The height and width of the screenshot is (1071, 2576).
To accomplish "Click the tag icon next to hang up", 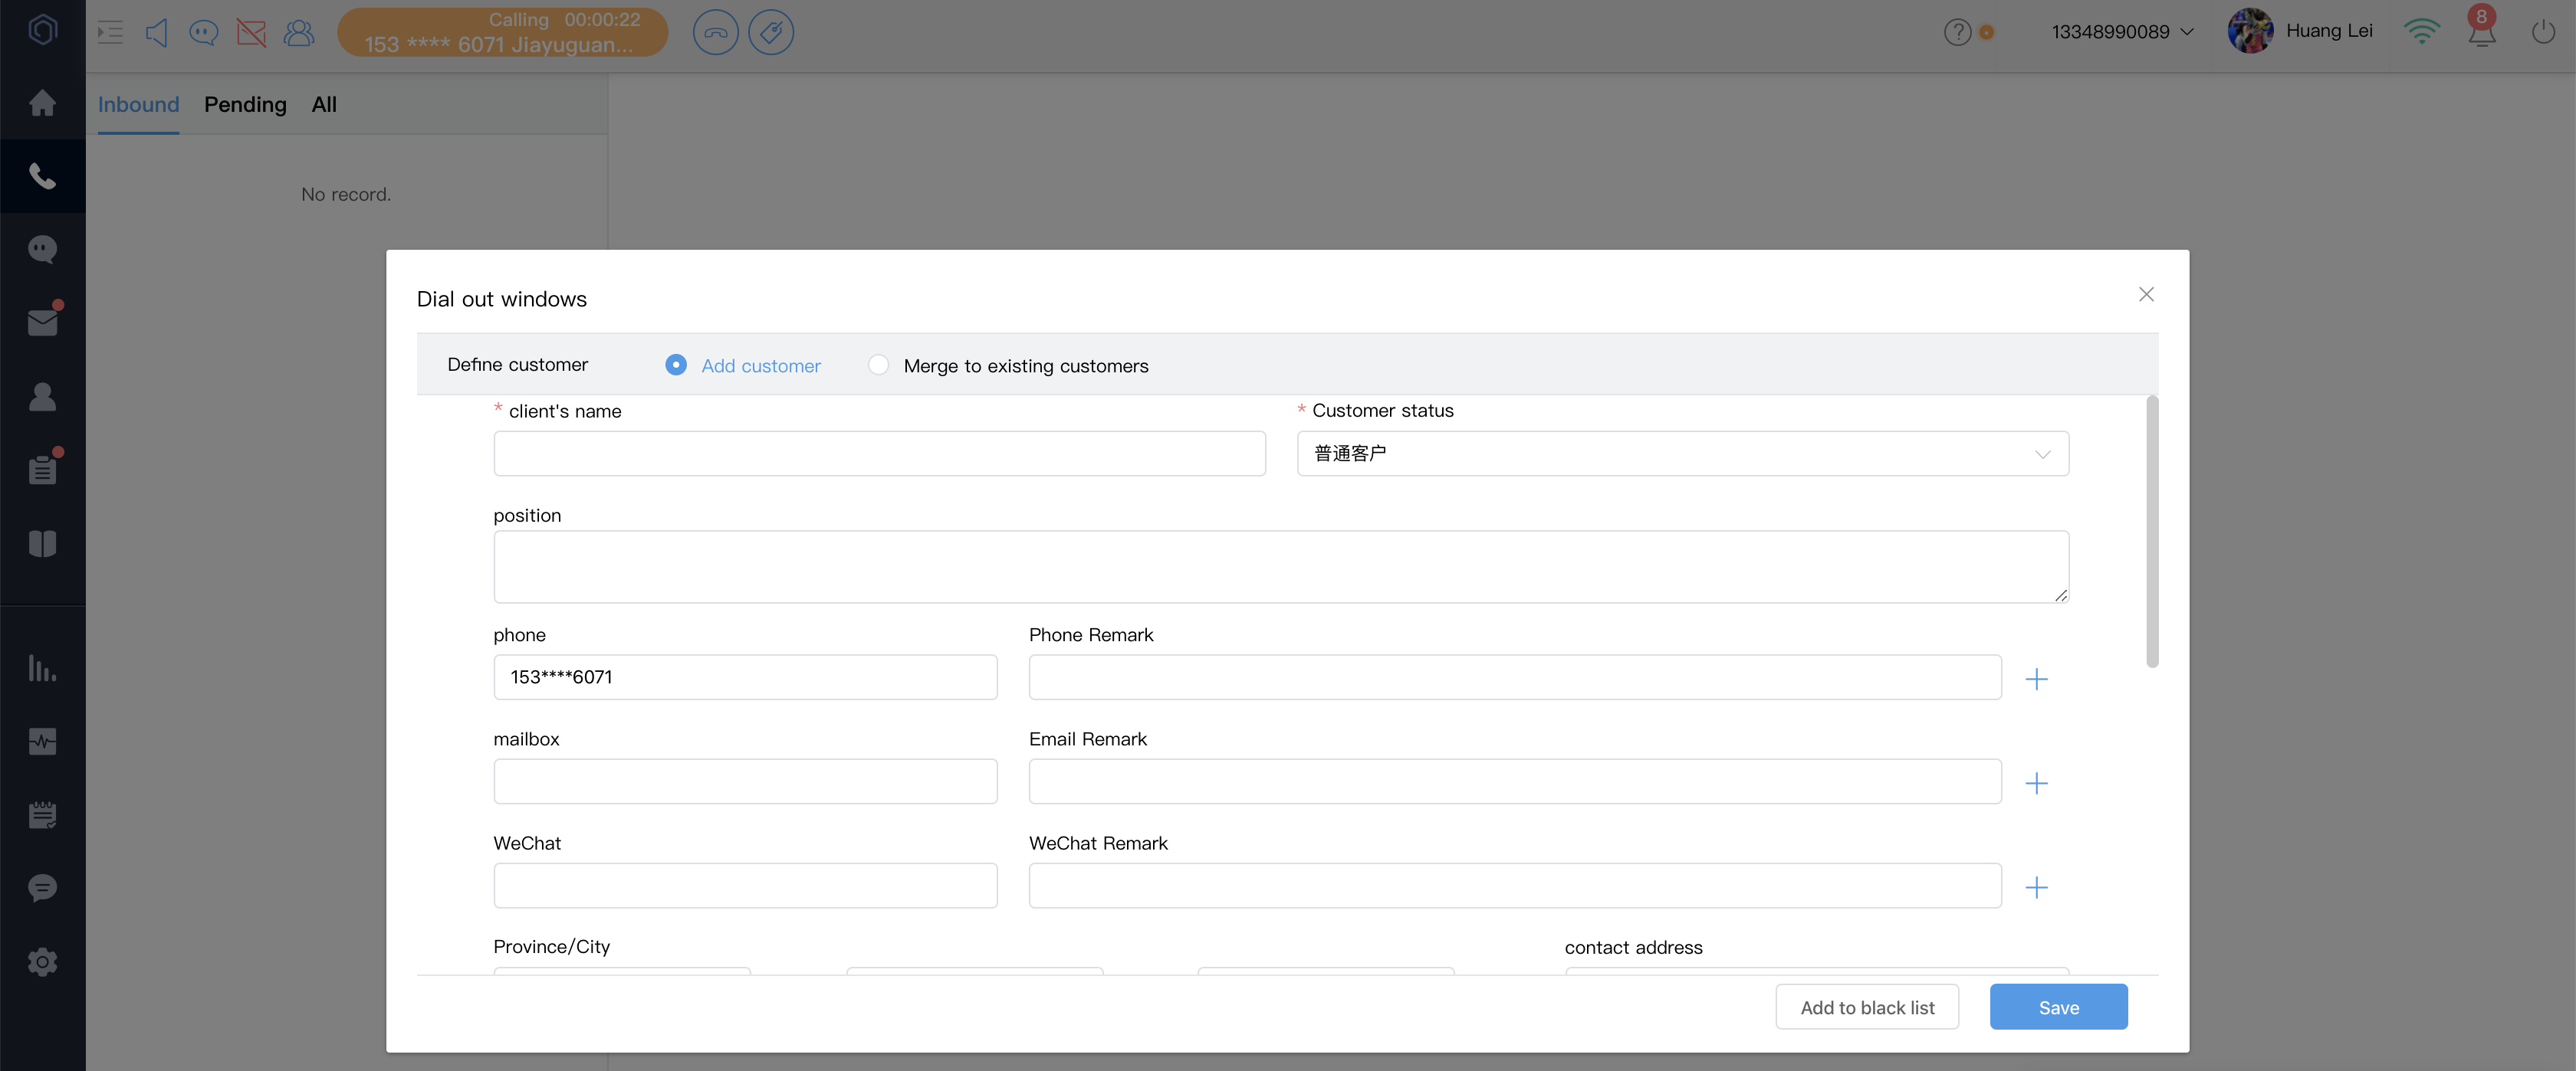I will click(x=771, y=32).
